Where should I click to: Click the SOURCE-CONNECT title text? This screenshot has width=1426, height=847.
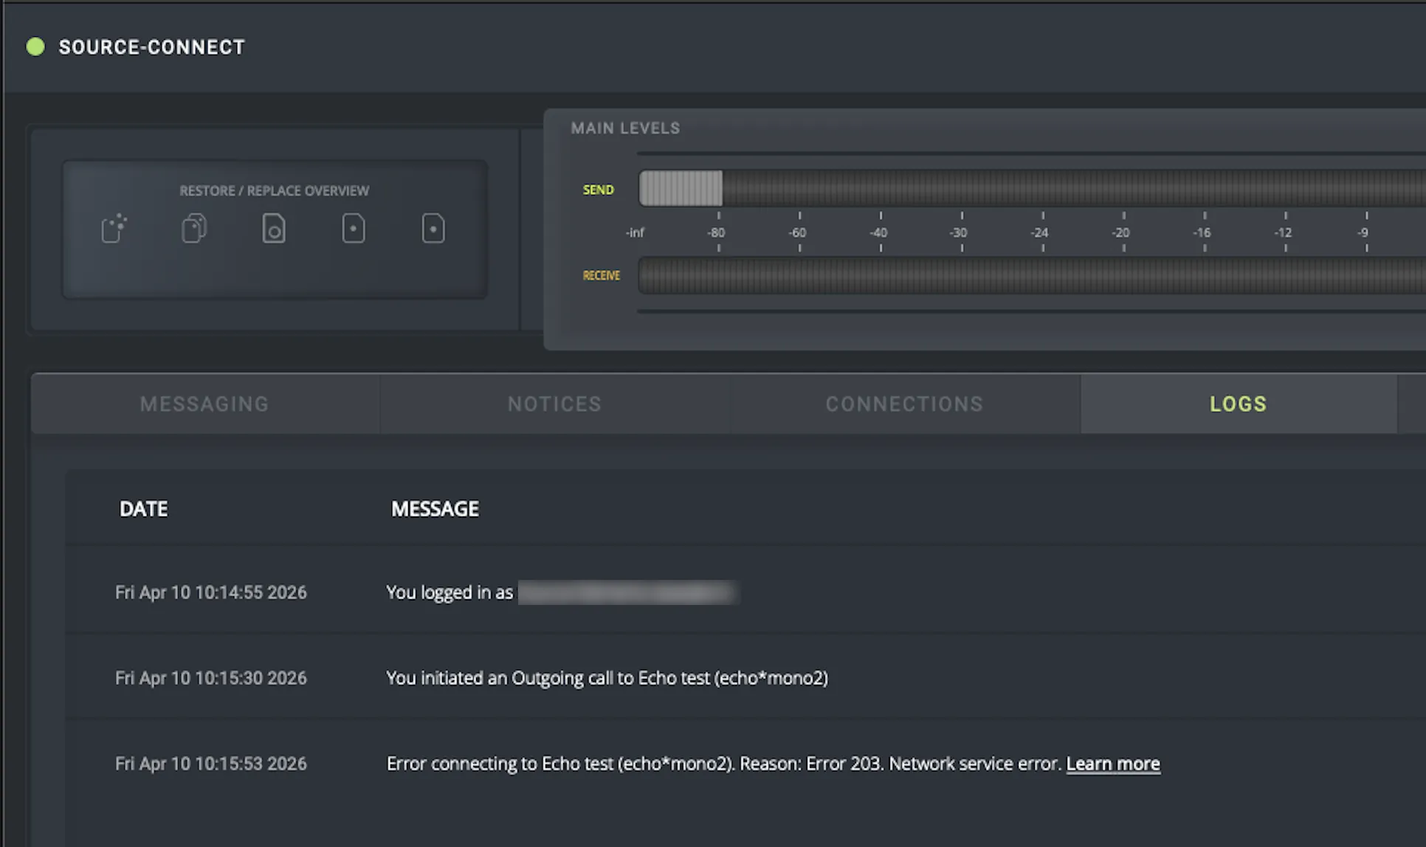coord(152,47)
